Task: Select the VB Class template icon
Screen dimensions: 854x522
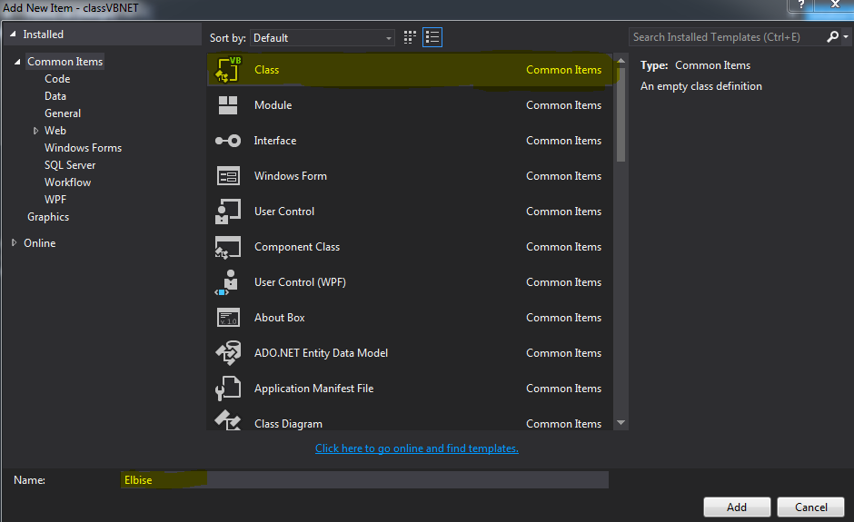Action: coord(228,70)
